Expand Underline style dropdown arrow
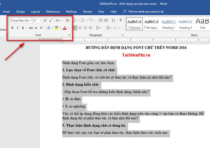This screenshot has width=210, height=148. 27,28
